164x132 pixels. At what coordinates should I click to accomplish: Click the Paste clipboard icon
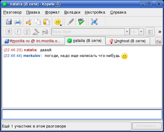(47, 22)
